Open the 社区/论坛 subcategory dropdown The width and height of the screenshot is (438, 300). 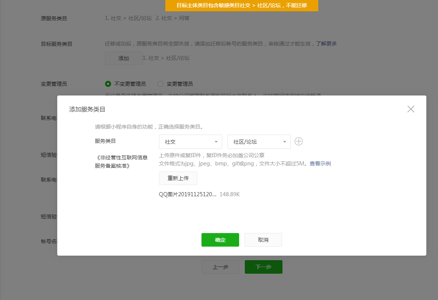[259, 142]
